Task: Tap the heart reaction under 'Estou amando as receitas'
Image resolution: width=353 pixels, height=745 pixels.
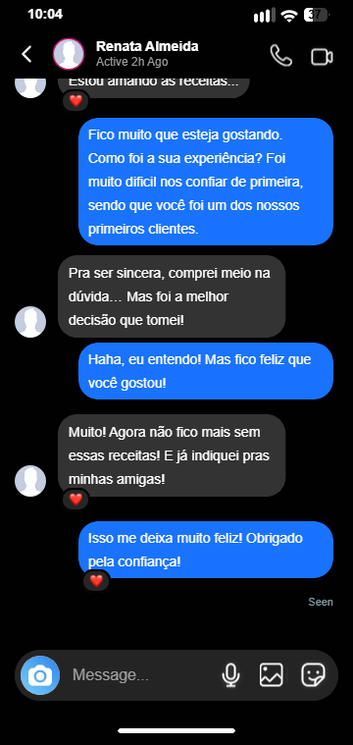Action: [x=76, y=101]
